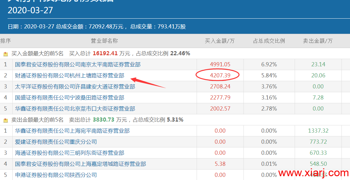Open 国泰君安证券上海嘉定塔城路证券营业部 link
The image size is (350, 180).
pos(80,164)
